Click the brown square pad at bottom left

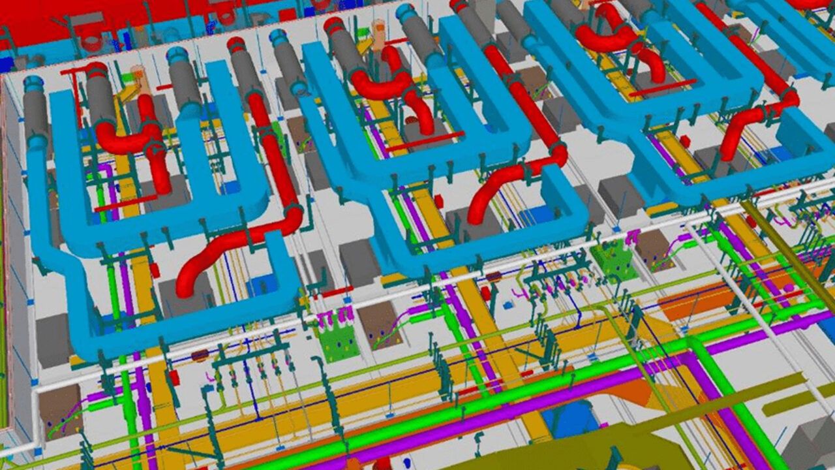[59, 408]
